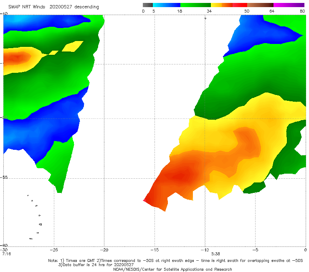309x272 pixels.
Task: Select the gray 0–5 segment of color bar
Action: pyautogui.click(x=148, y=5)
